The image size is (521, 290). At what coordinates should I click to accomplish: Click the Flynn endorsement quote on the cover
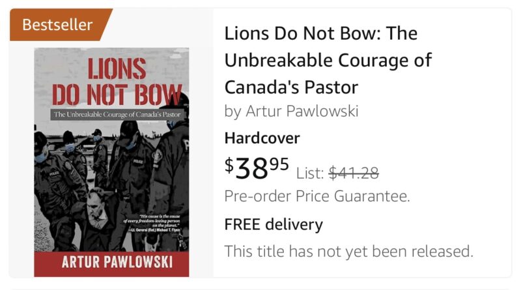click(x=152, y=223)
